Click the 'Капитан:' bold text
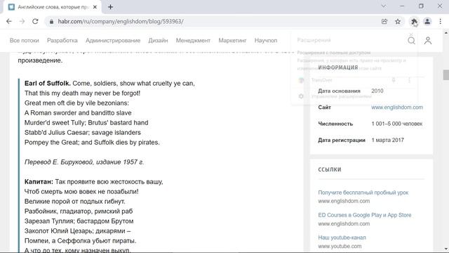 (39, 181)
